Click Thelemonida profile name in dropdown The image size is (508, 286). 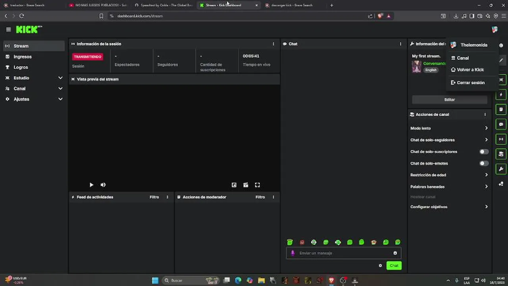474,45
